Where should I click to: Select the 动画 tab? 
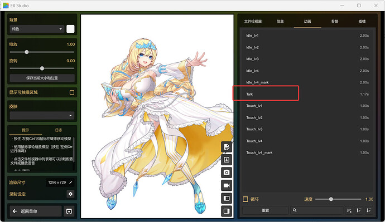(307, 21)
